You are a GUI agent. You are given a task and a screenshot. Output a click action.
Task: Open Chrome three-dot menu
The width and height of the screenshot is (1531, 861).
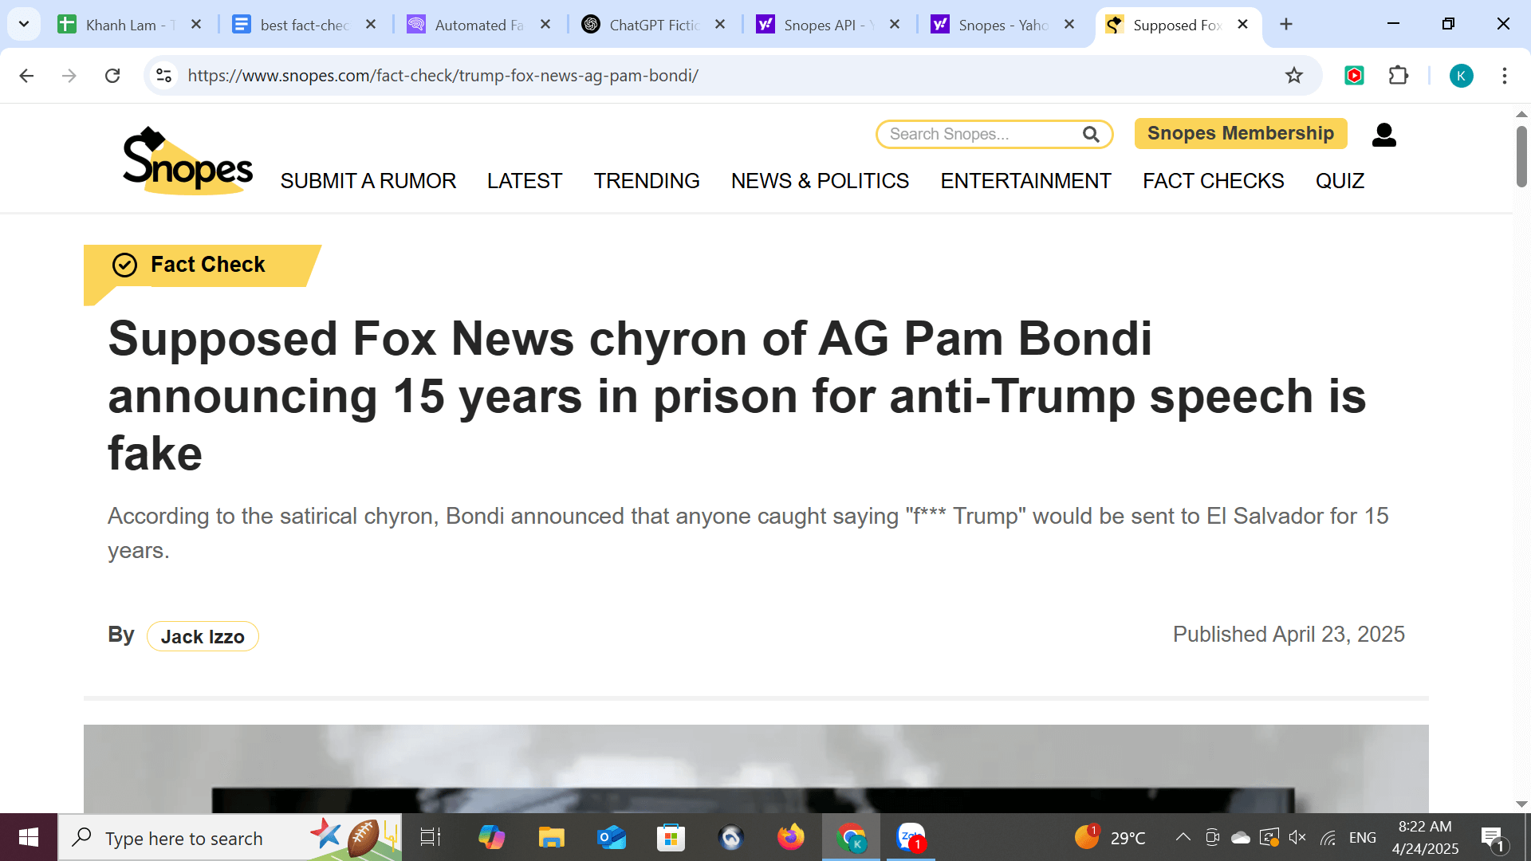point(1504,76)
